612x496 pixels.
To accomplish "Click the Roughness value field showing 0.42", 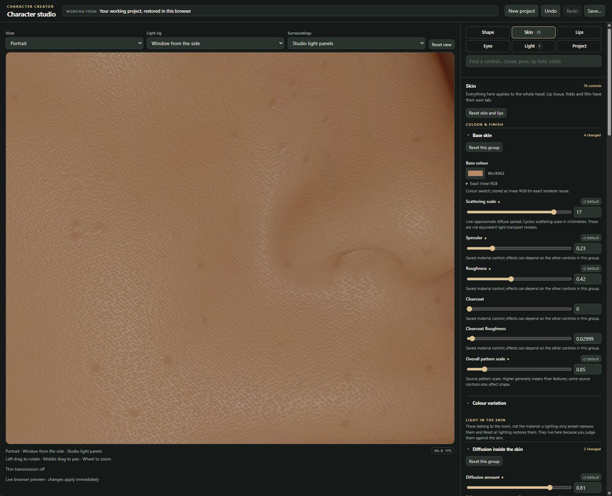I will coord(588,279).
